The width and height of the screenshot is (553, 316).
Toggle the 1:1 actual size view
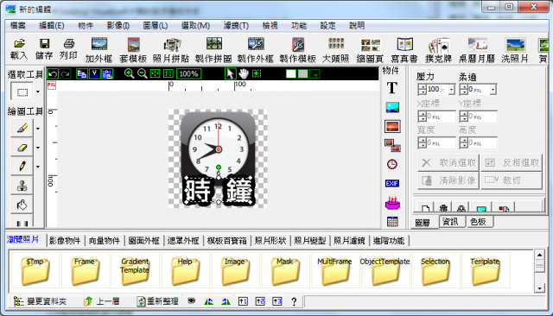tap(168, 73)
